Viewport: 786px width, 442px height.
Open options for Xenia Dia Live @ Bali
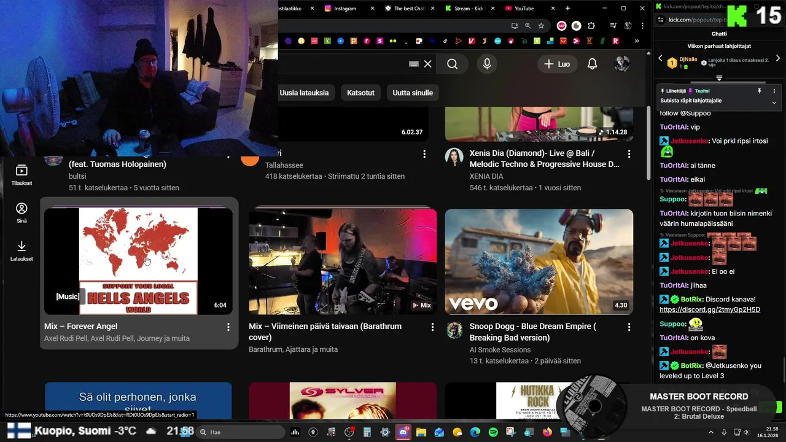pos(629,153)
